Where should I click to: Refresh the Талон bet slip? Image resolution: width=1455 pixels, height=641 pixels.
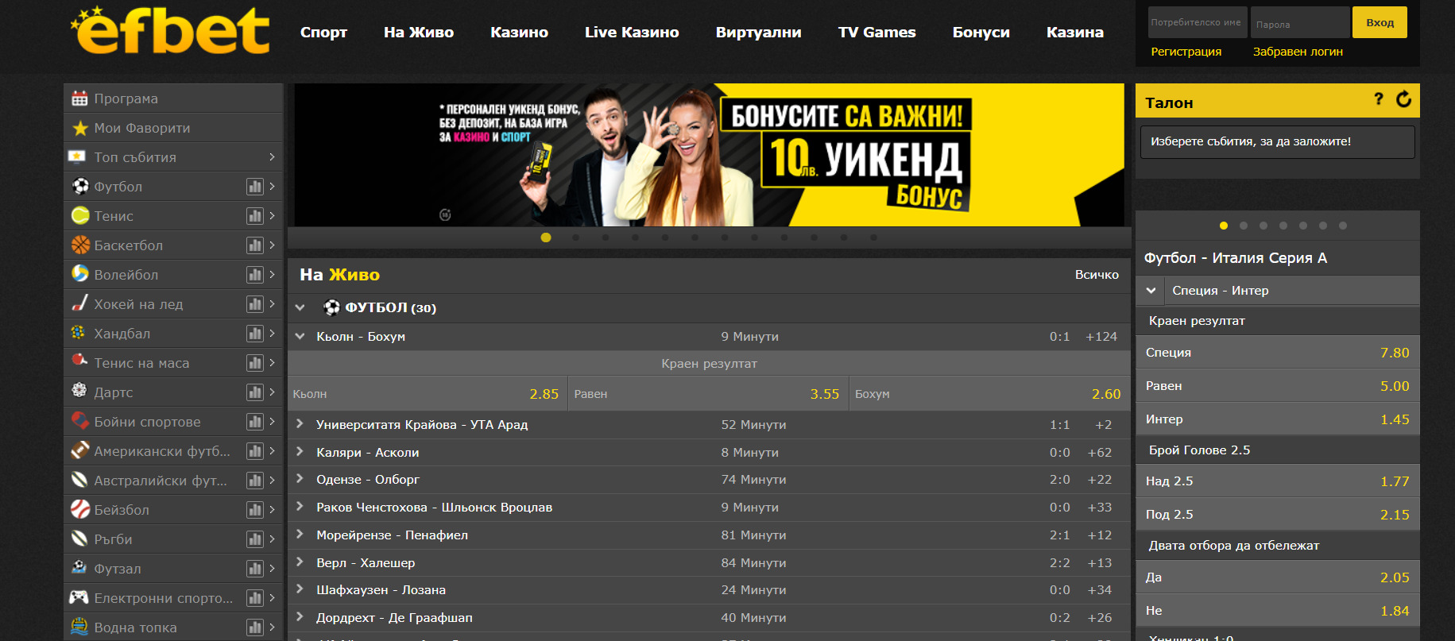[1404, 99]
